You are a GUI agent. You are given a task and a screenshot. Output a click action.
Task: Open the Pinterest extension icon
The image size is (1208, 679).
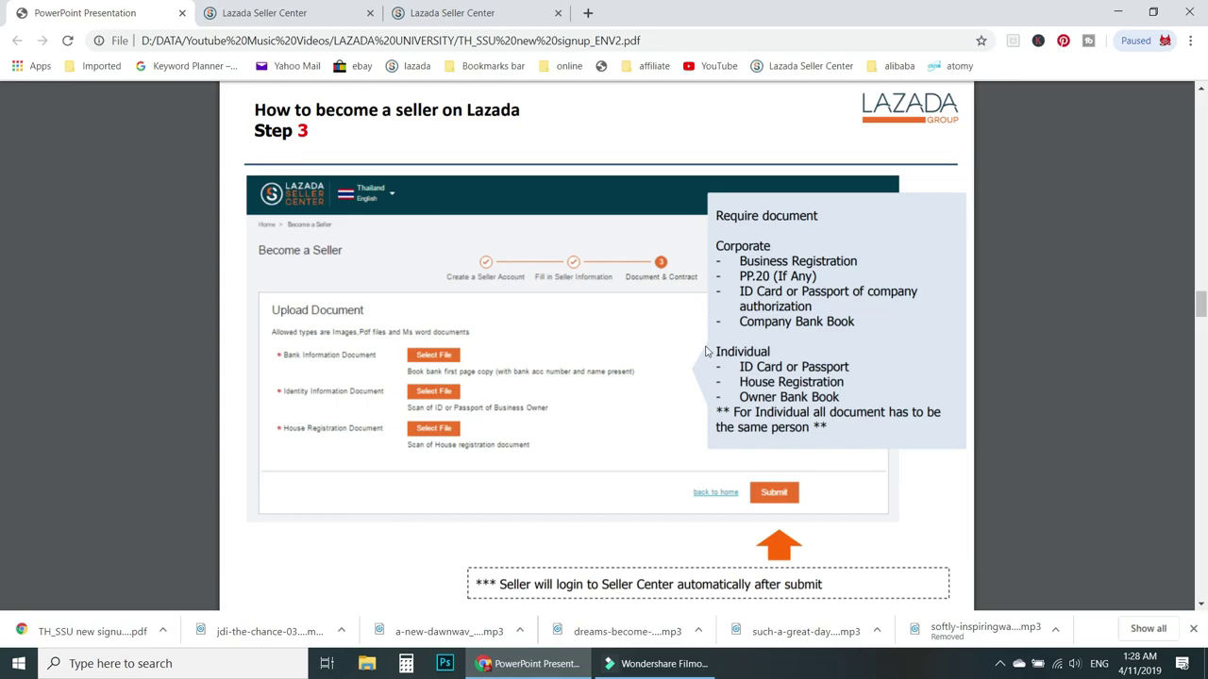click(1063, 41)
